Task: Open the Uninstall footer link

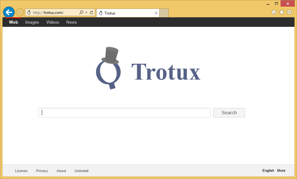Action: tap(81, 171)
